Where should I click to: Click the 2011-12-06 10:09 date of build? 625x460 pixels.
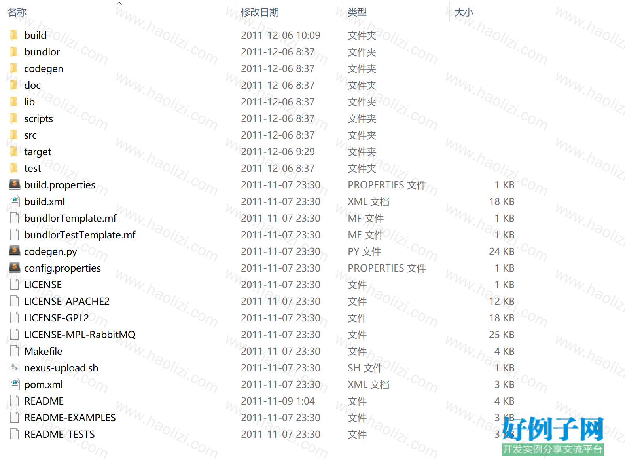click(x=280, y=35)
